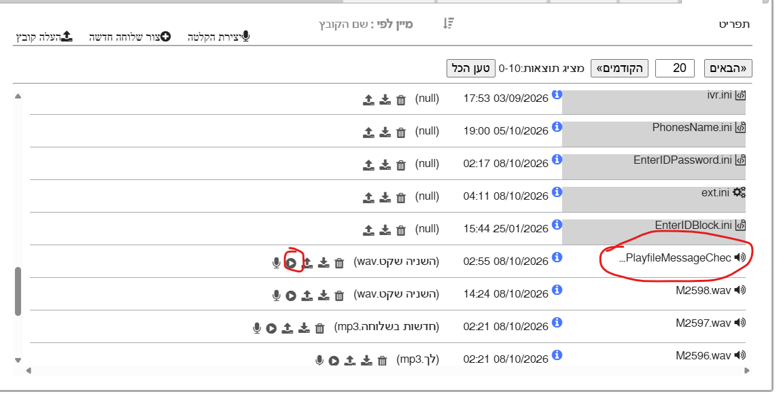Click the gears icon beside ext.ini
Image resolution: width=781 pixels, height=394 pixels.
pyautogui.click(x=739, y=192)
